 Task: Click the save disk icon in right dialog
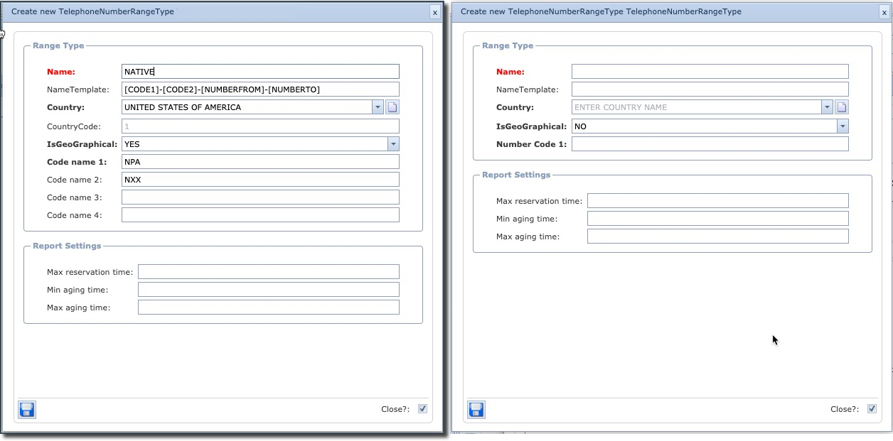(476, 409)
